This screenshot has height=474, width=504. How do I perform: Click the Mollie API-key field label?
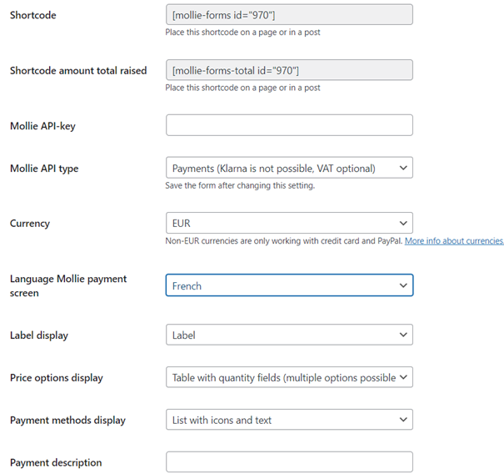click(43, 126)
